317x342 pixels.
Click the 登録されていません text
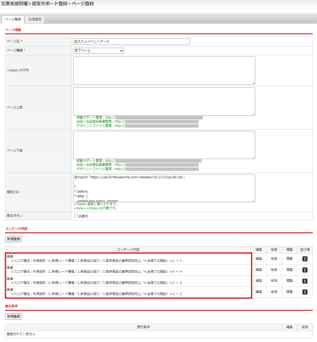pos(21,334)
